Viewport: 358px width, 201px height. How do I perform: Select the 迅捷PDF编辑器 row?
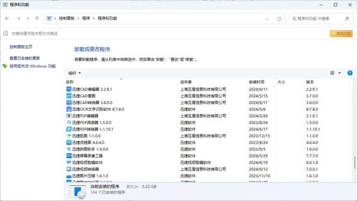207,116
